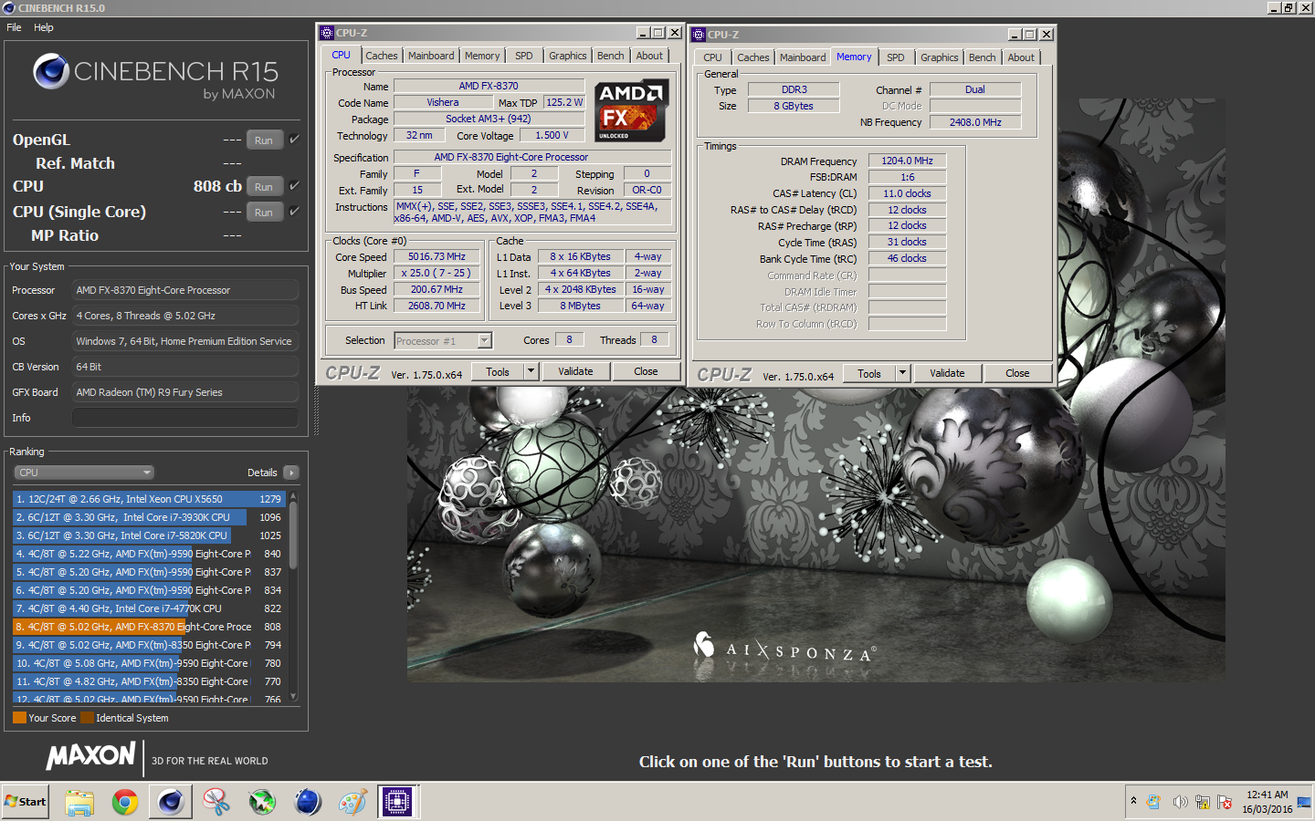Click the AMD FX Unlocked logo
The height and width of the screenshot is (821, 1315).
[632, 110]
